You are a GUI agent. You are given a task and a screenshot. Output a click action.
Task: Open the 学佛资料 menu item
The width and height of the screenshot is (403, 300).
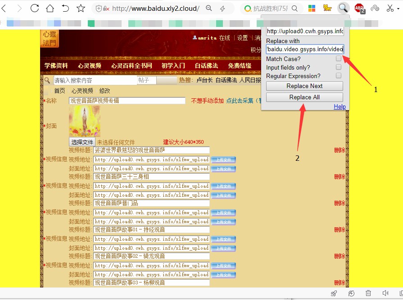click(56, 66)
